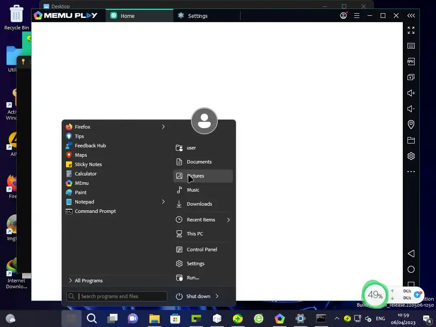
Task: Open File Explorer on taskbar
Action: [x=154, y=318]
